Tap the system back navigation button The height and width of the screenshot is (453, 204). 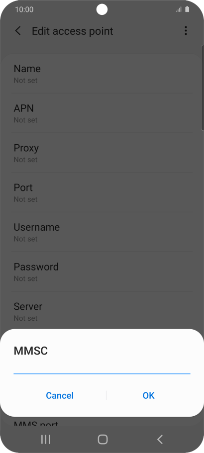point(160,439)
